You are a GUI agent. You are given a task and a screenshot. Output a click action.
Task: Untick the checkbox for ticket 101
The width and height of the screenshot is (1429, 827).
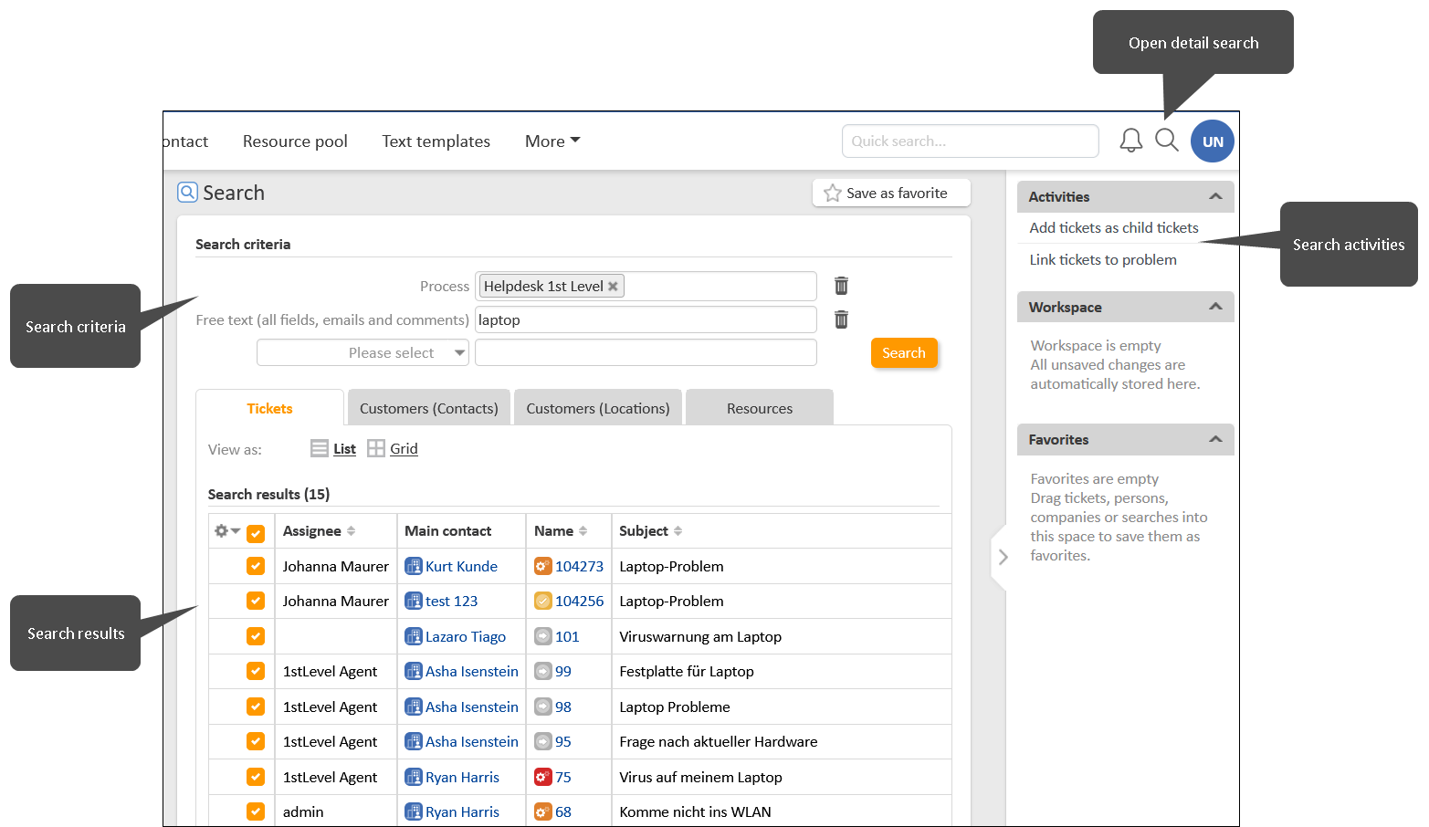coord(256,636)
